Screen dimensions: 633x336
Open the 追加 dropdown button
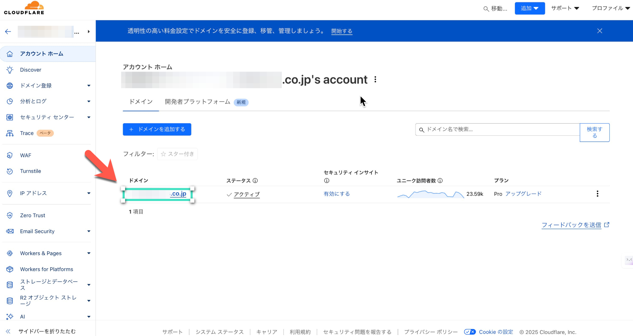click(x=529, y=8)
